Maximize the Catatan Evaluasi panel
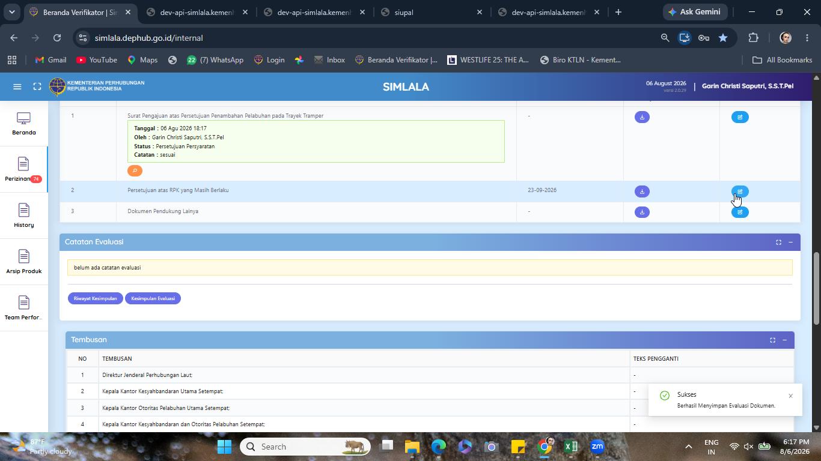This screenshot has height=461, width=821. tap(778, 242)
